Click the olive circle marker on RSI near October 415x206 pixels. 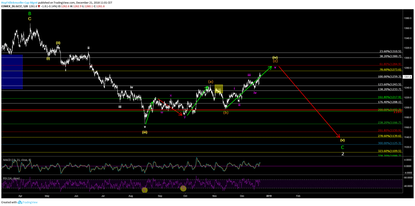click(x=183, y=188)
